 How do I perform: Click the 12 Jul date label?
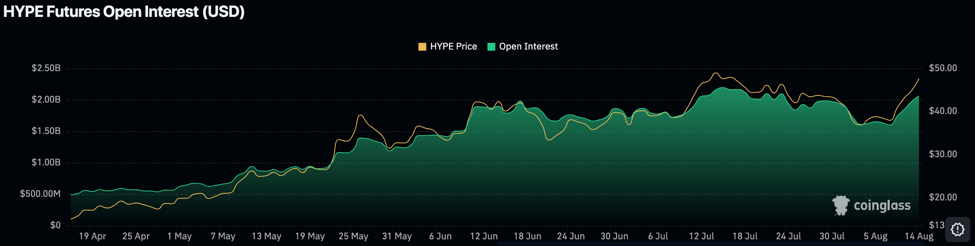[x=702, y=236]
